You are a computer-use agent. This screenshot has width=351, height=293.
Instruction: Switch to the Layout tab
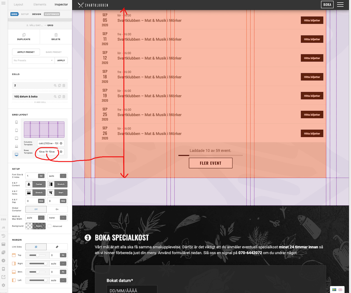click(x=19, y=4)
